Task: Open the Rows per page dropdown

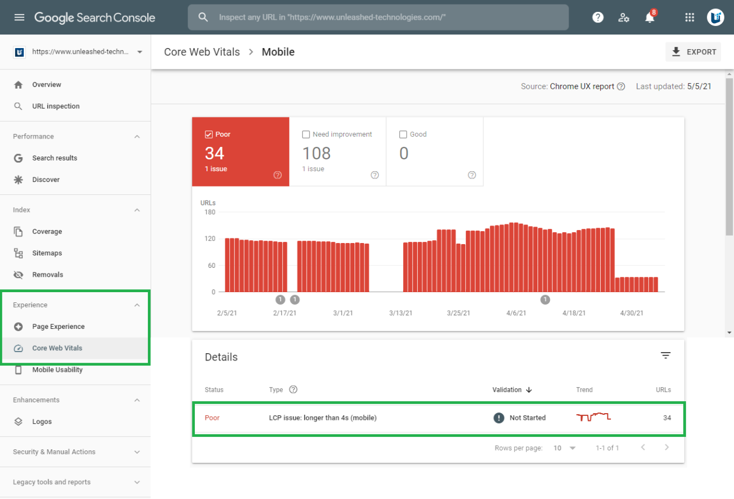Action: (x=565, y=448)
